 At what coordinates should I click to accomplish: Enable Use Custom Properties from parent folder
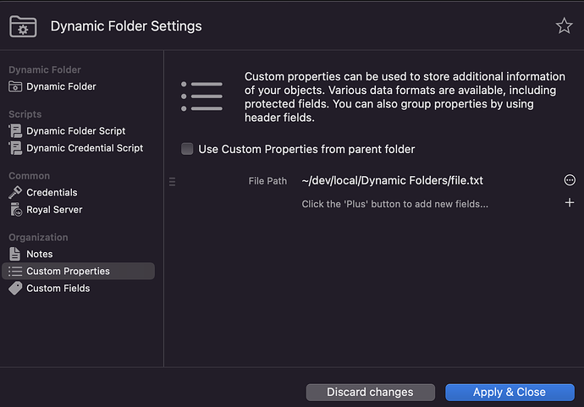pos(187,149)
